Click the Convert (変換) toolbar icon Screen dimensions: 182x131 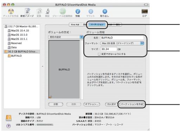click(x=39, y=11)
